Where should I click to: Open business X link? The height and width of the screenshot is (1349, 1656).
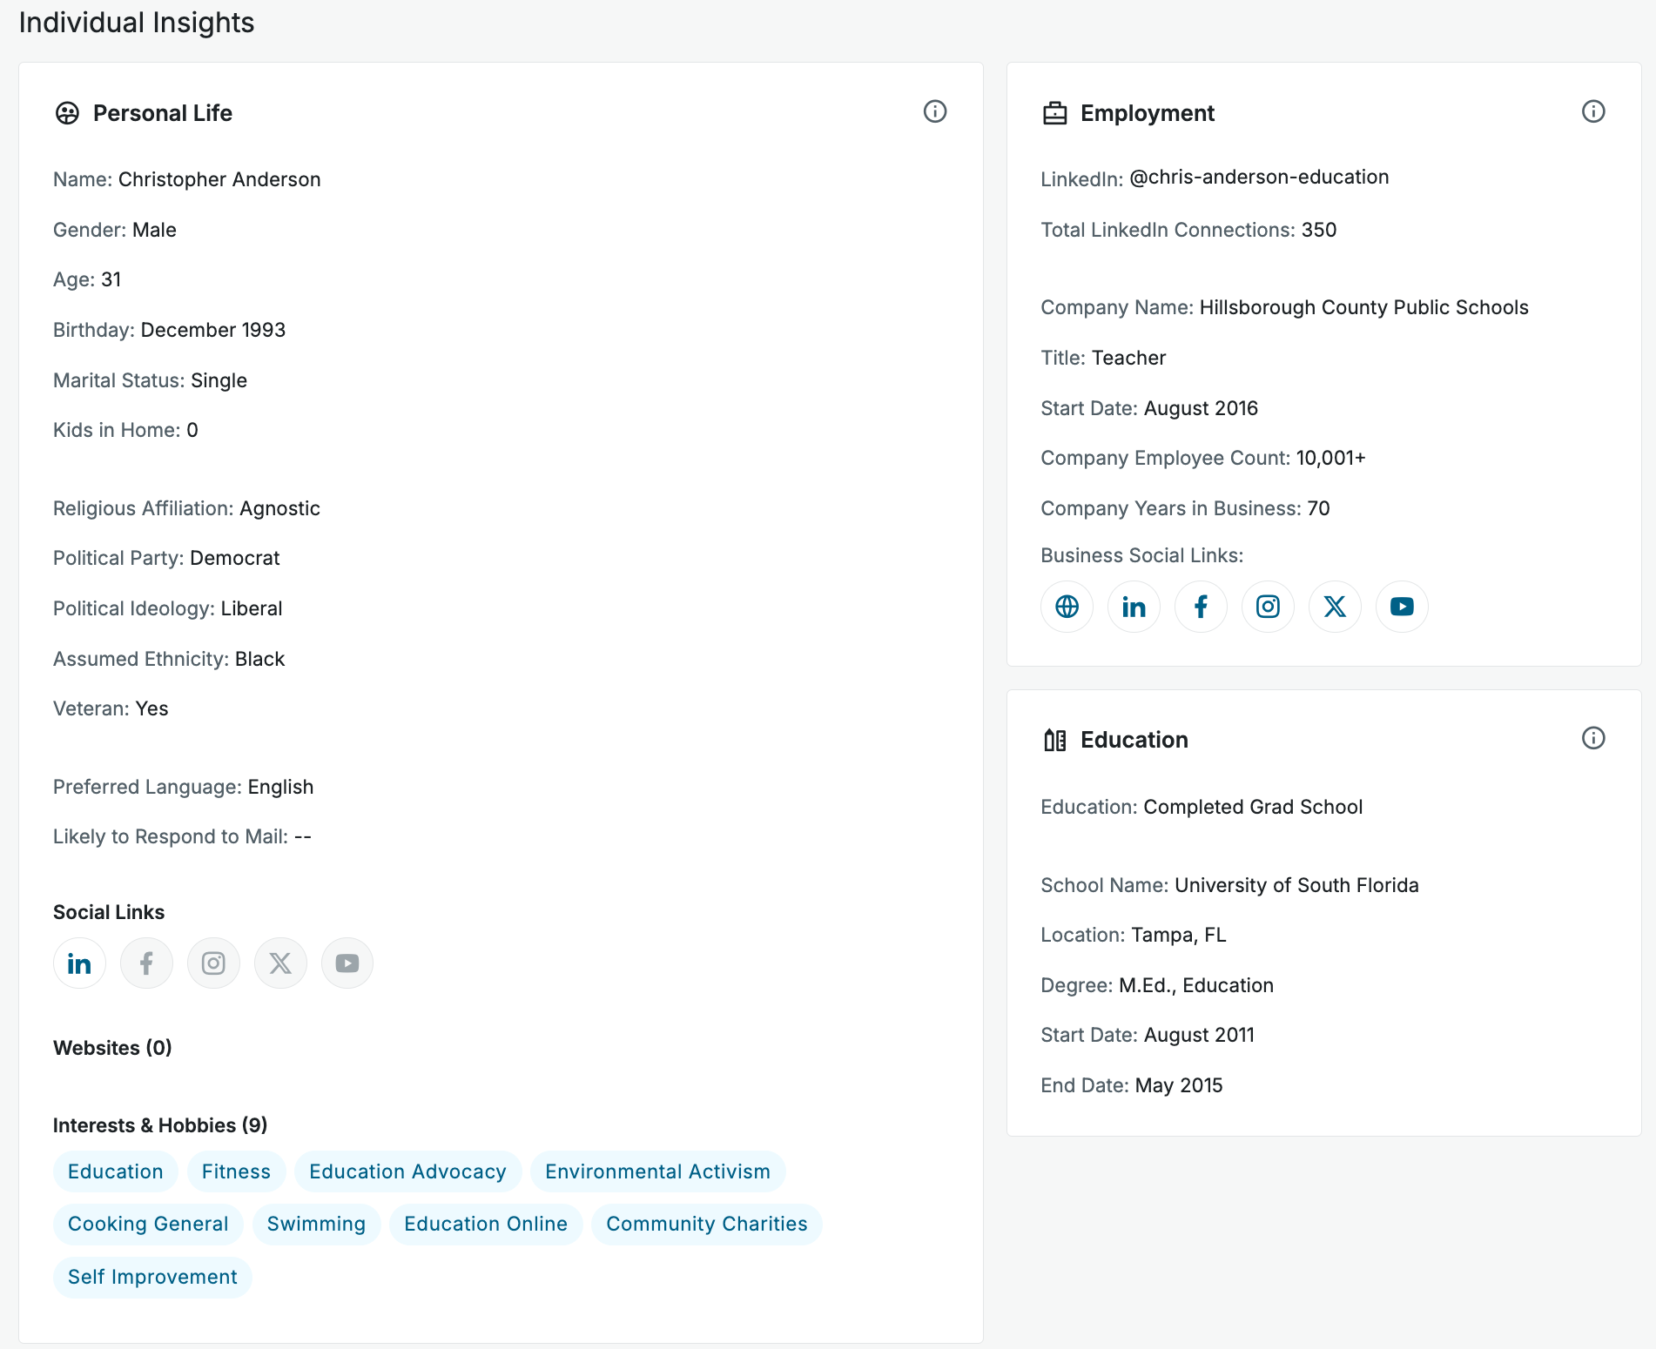click(x=1335, y=607)
